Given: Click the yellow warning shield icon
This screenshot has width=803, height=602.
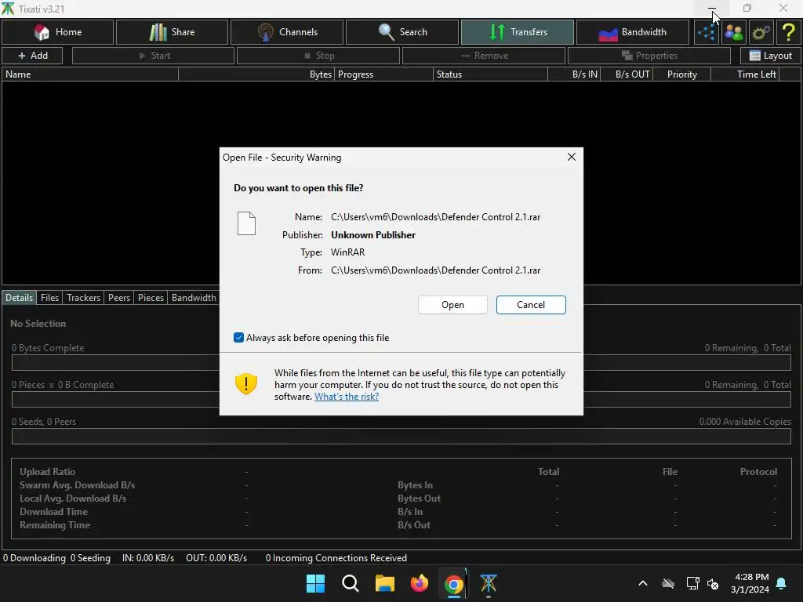Looking at the screenshot, I should point(245,384).
